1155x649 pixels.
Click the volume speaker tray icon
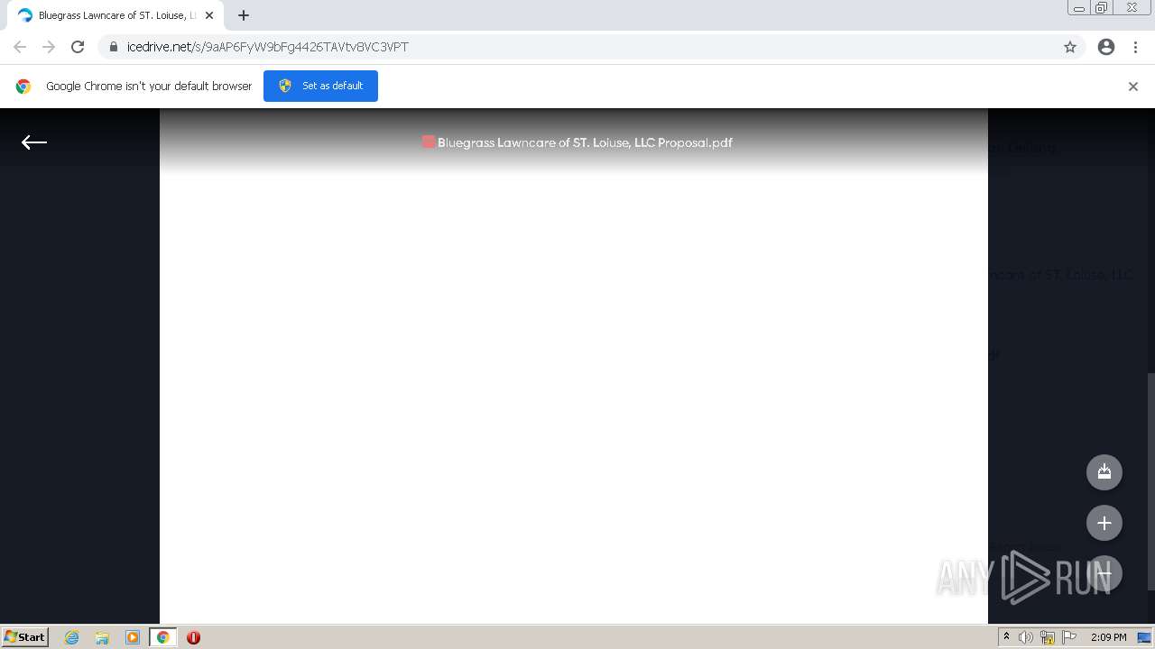pyautogui.click(x=1026, y=637)
